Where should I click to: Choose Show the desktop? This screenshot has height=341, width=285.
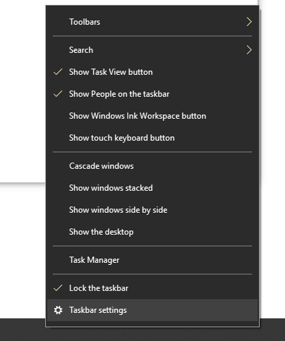click(x=152, y=232)
